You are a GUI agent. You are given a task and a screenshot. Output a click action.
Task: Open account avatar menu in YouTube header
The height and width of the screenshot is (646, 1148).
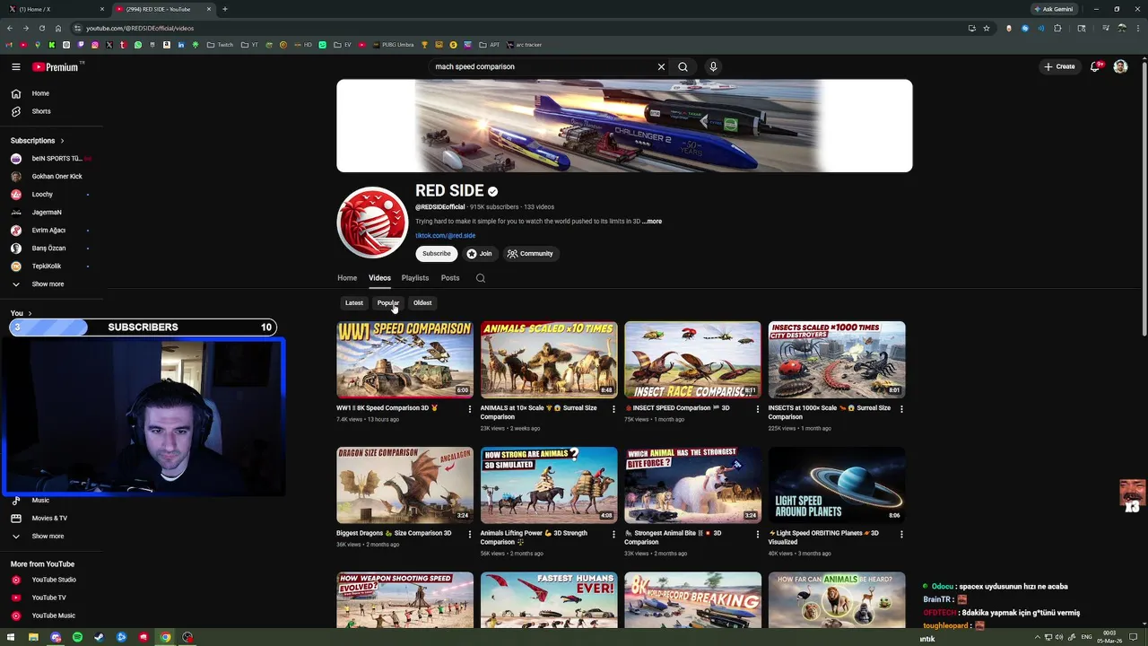(1120, 66)
